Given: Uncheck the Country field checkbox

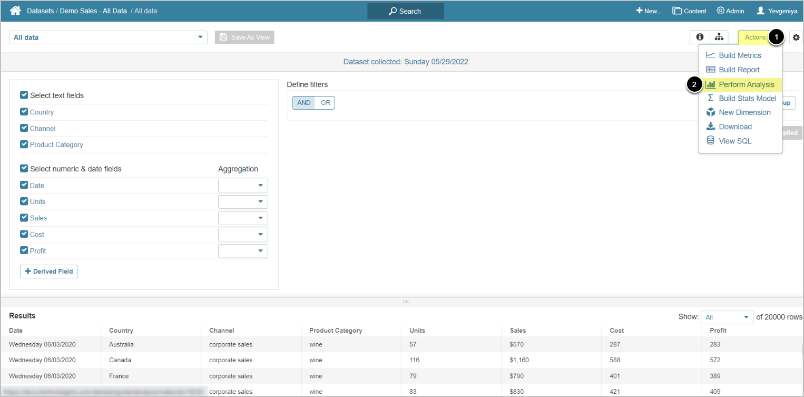Looking at the screenshot, I should click(24, 112).
